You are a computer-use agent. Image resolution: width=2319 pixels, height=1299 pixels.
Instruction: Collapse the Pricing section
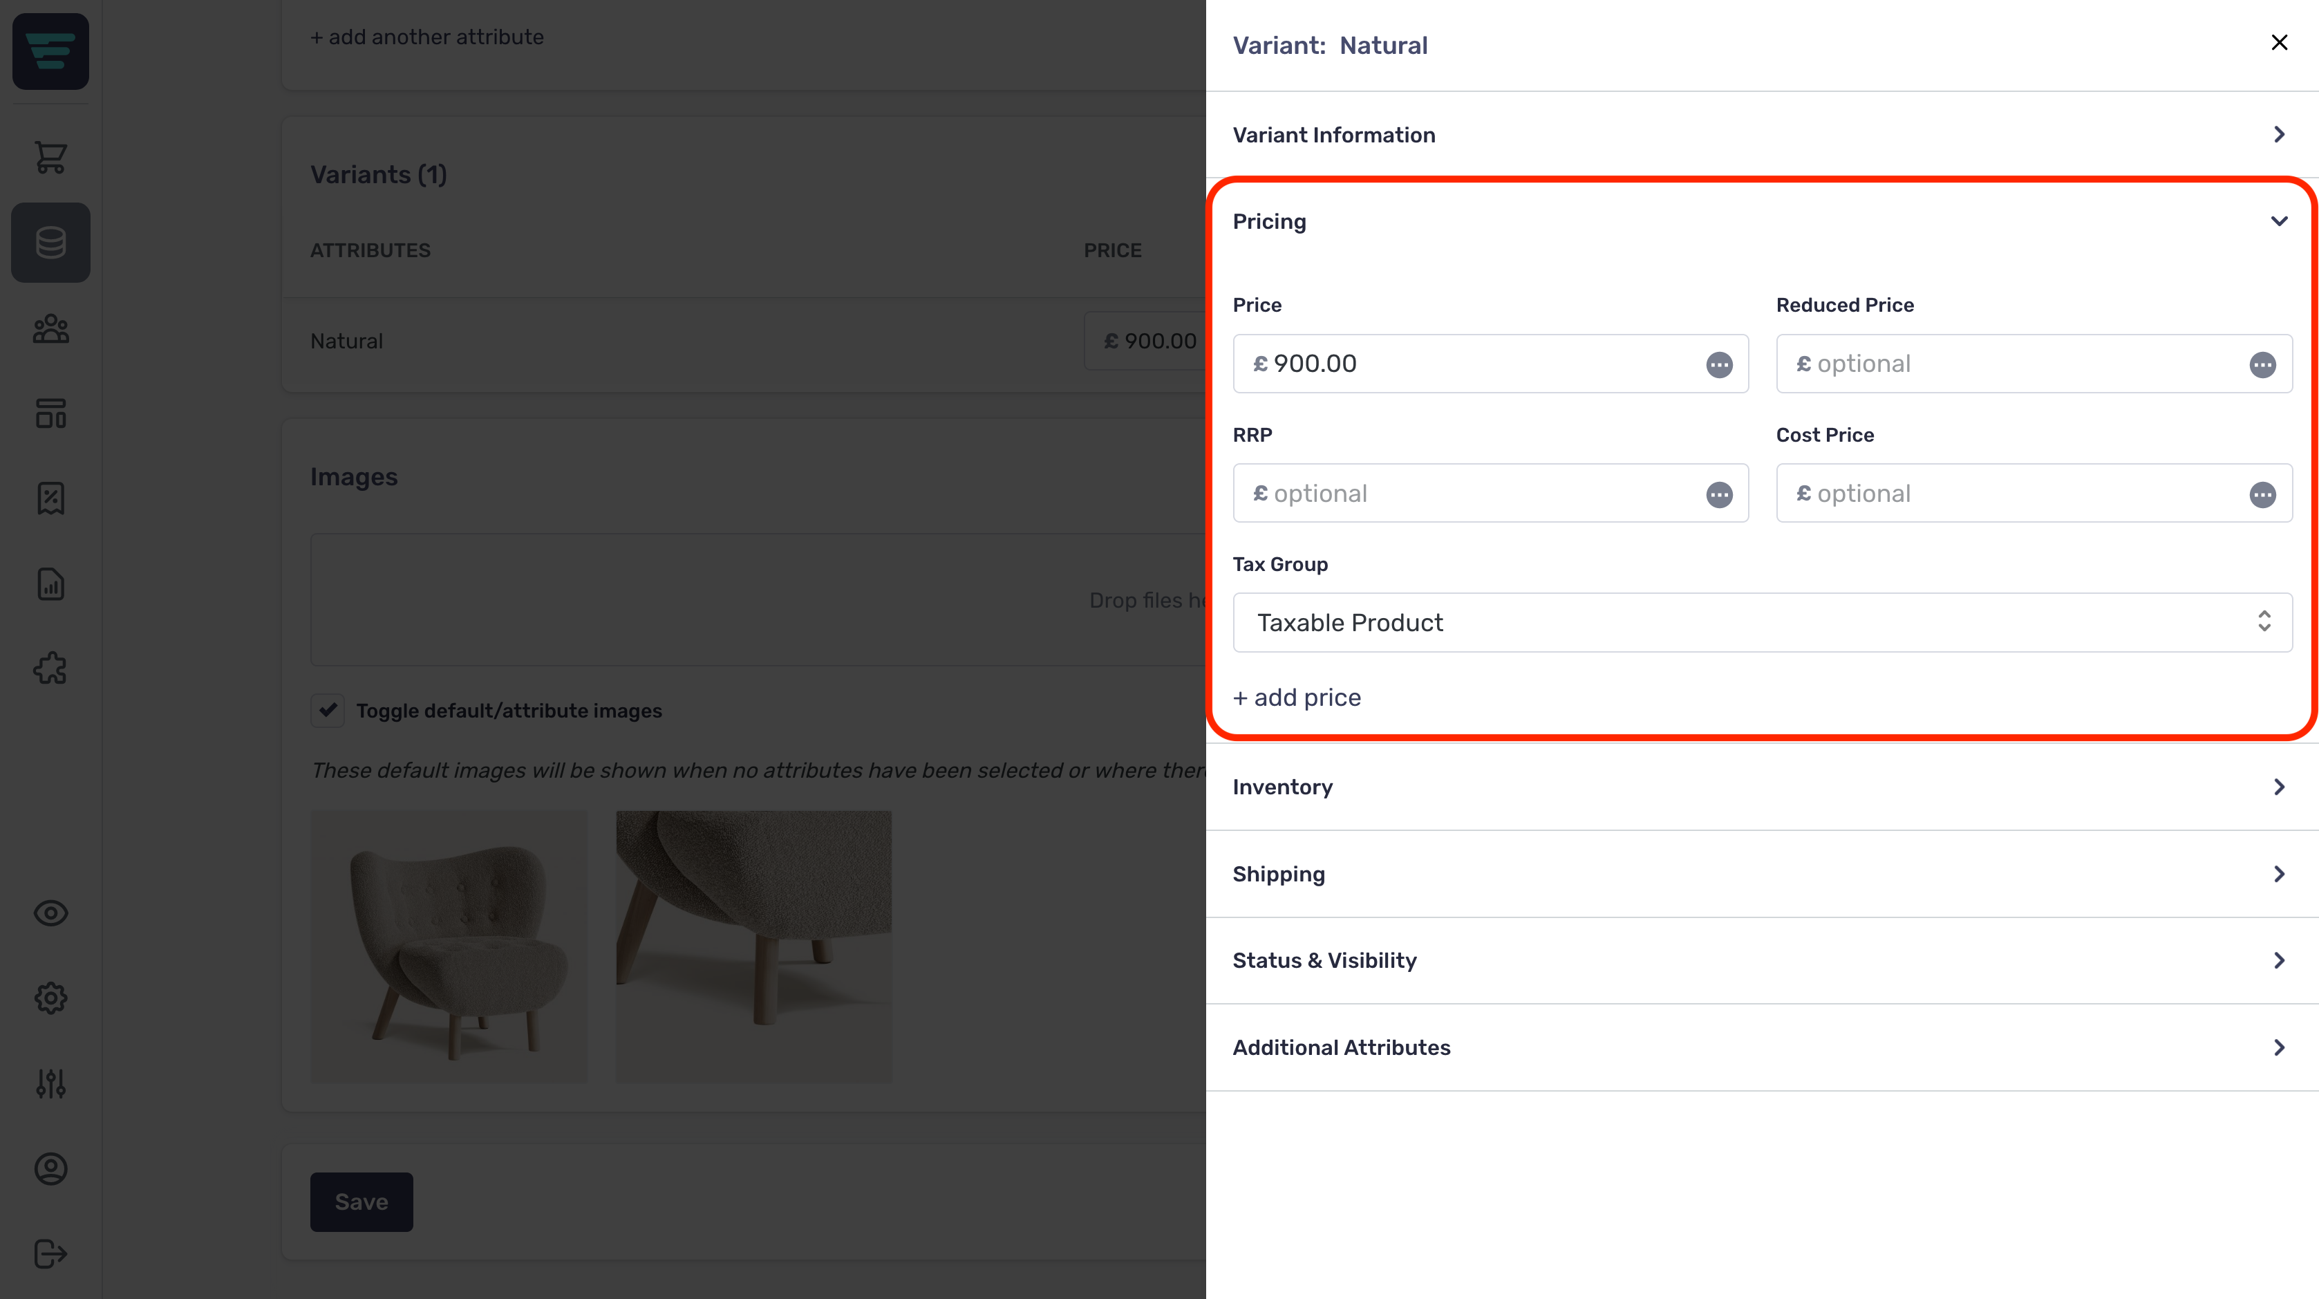pos(1762,221)
